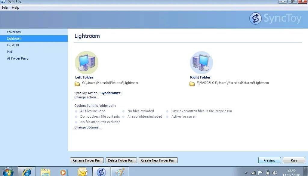Screen dimensions: 308x176
Task: Click the volume speaker tray icon
Action: (x=275, y=173)
